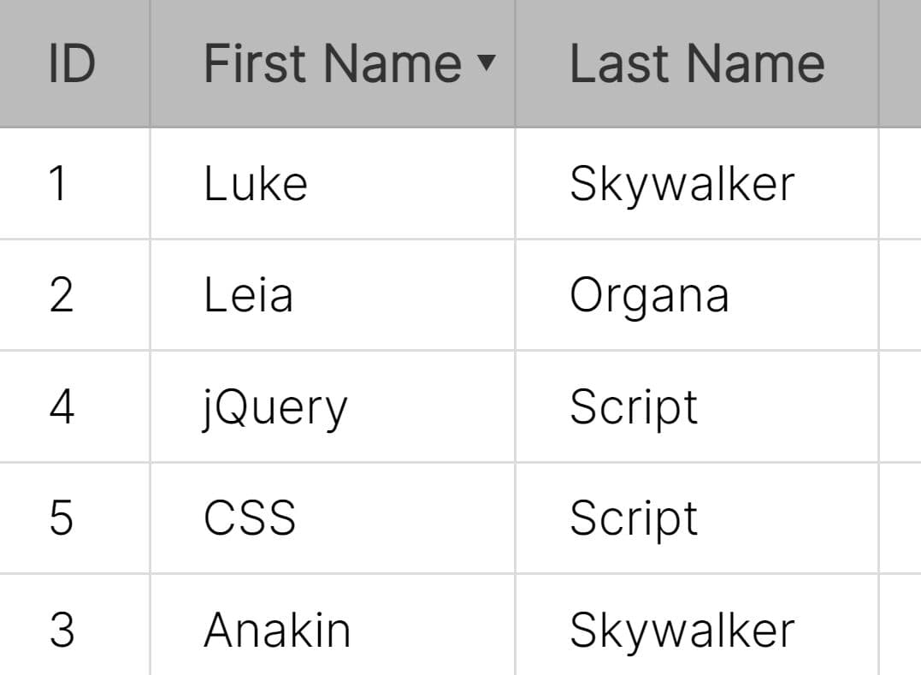Select the cell containing Luke

[x=256, y=184]
